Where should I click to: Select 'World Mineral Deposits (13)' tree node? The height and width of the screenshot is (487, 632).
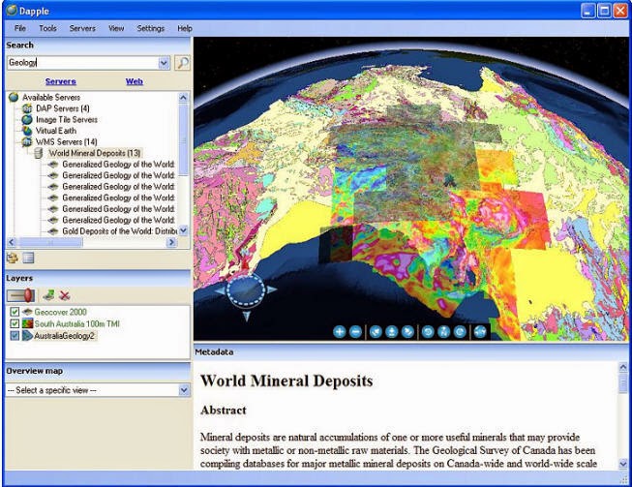coord(95,153)
